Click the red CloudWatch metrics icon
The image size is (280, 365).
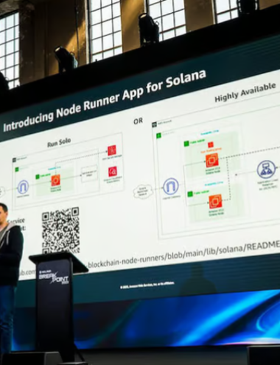[113, 172]
